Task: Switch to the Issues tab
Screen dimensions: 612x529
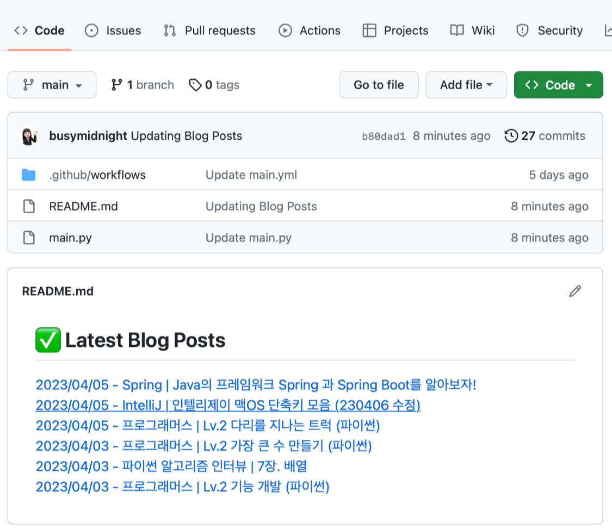Action: [x=113, y=30]
